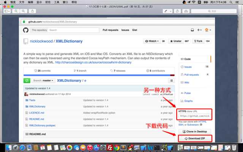The height and width of the screenshot is (152, 243).
Task: Click the GitHub octocat logo
Action: point(26,30)
